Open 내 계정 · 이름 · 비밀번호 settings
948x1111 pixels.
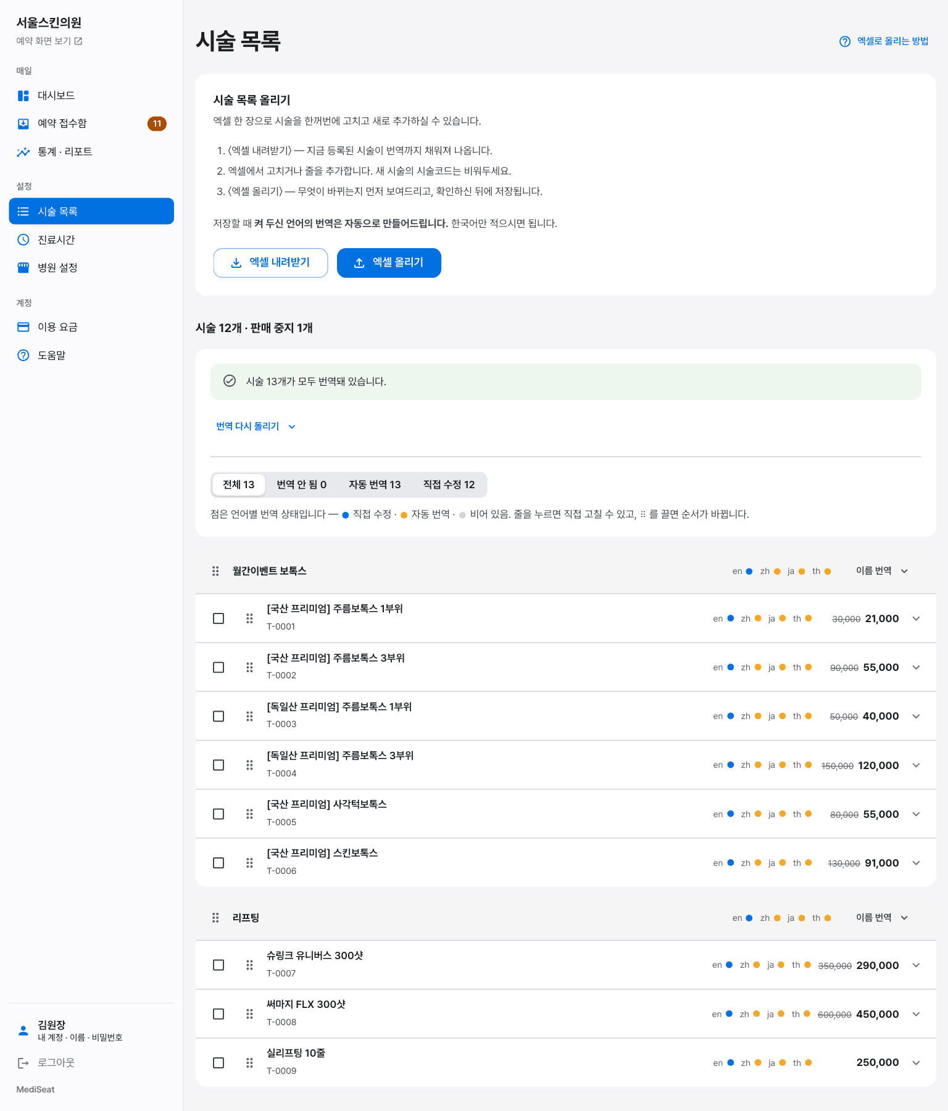[80, 1038]
